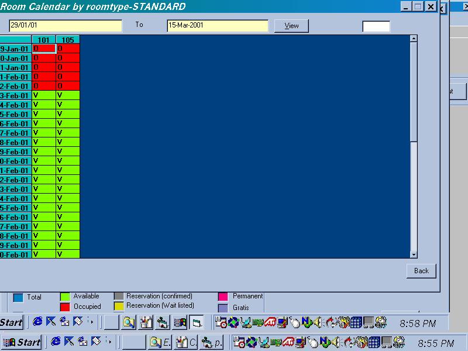Select red occupied room 101 cell on 2-Feb-01

pos(43,86)
